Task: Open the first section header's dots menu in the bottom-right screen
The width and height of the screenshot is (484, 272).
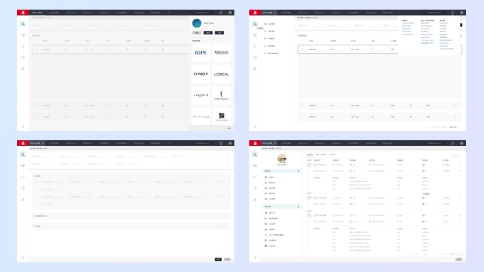Action: [298, 171]
